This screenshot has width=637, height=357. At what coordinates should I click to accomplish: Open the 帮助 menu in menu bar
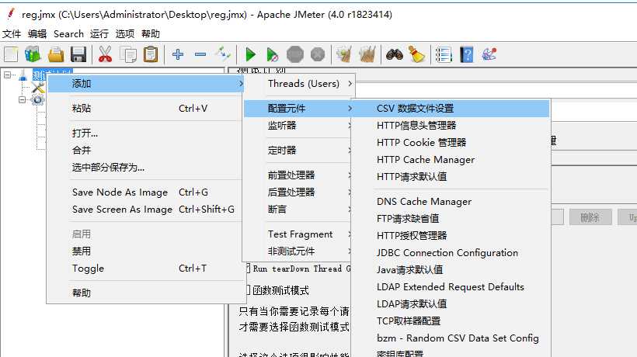151,33
